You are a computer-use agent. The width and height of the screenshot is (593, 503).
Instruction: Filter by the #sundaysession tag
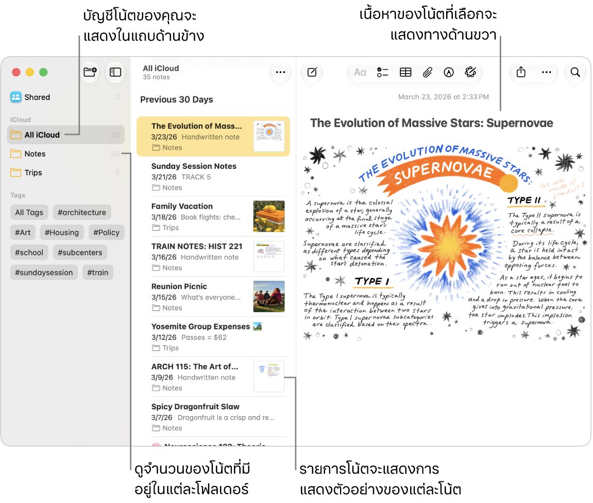pos(44,272)
